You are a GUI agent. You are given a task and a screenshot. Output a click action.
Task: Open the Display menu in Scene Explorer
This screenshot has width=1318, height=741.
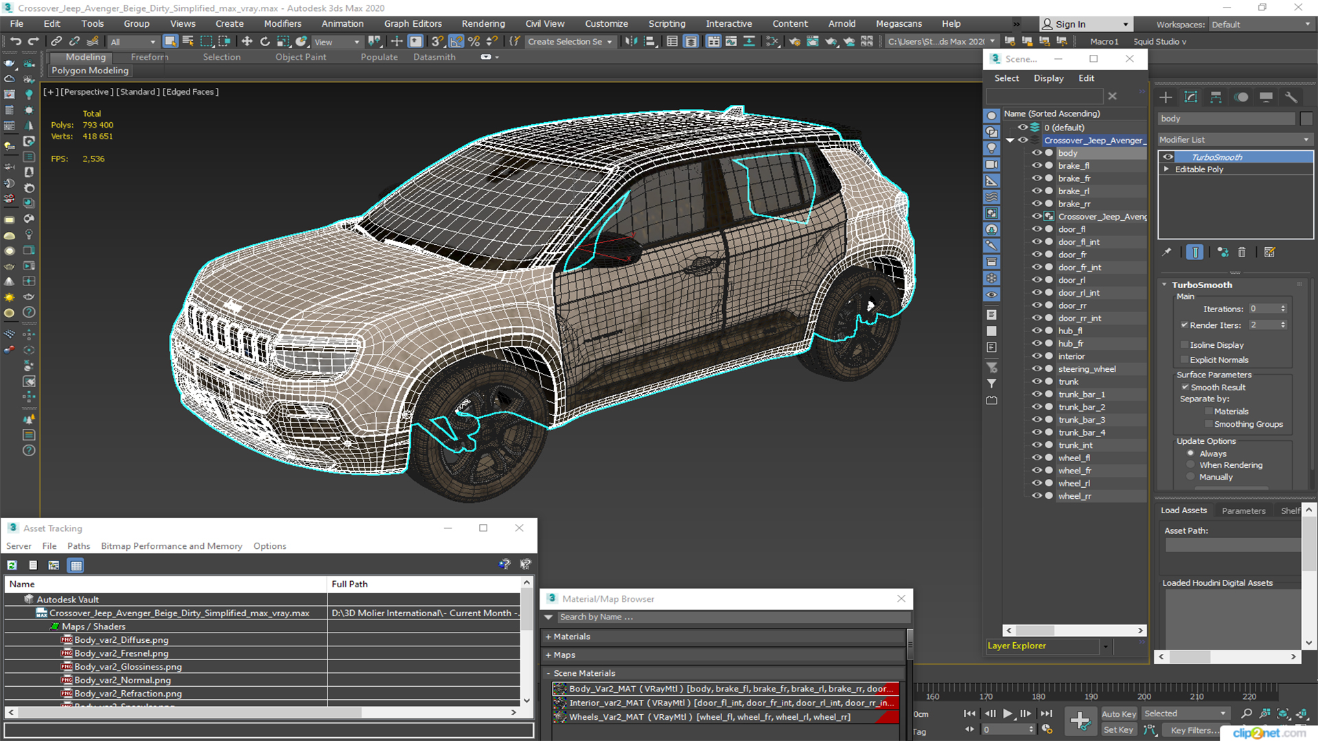(1049, 78)
